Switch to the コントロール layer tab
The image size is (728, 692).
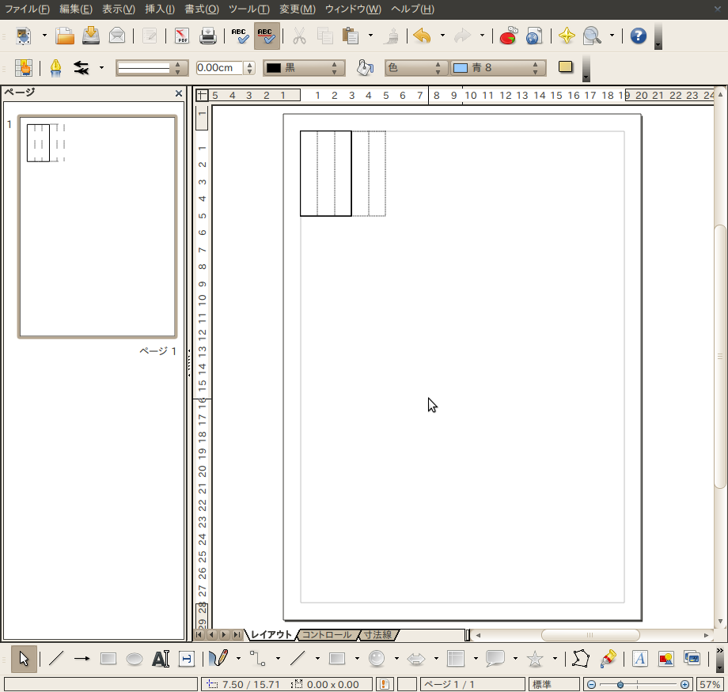(x=327, y=634)
